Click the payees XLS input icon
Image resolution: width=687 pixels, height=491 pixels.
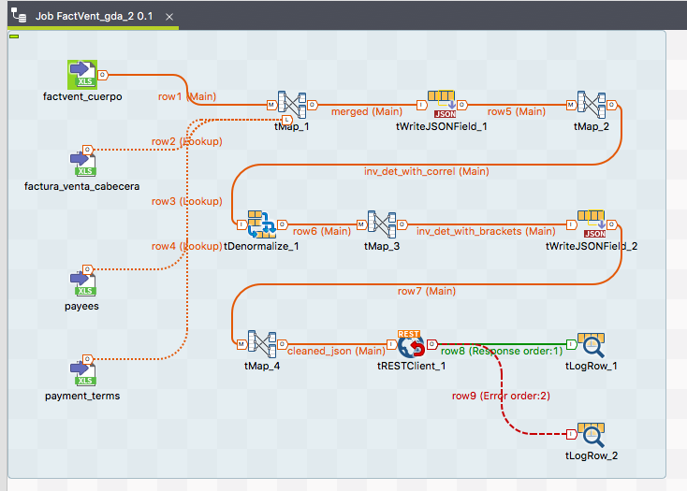(82, 284)
